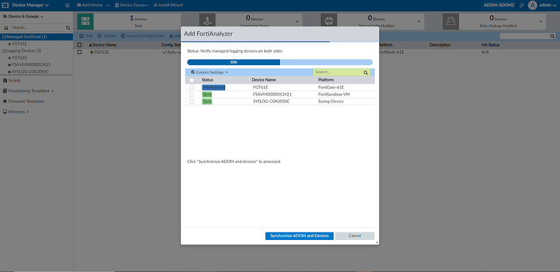This screenshot has height=272, width=560.
Task: Open Policy Package Modified dropdown arrow
Action: (x=541, y=22)
